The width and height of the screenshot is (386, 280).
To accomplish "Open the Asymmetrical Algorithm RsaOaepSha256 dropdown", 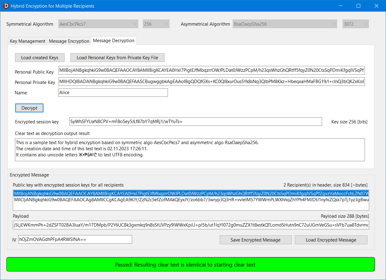I will tap(285, 24).
